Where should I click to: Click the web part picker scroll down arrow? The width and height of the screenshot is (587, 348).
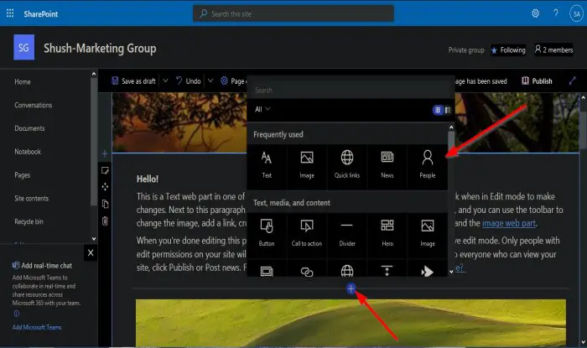coord(451,272)
